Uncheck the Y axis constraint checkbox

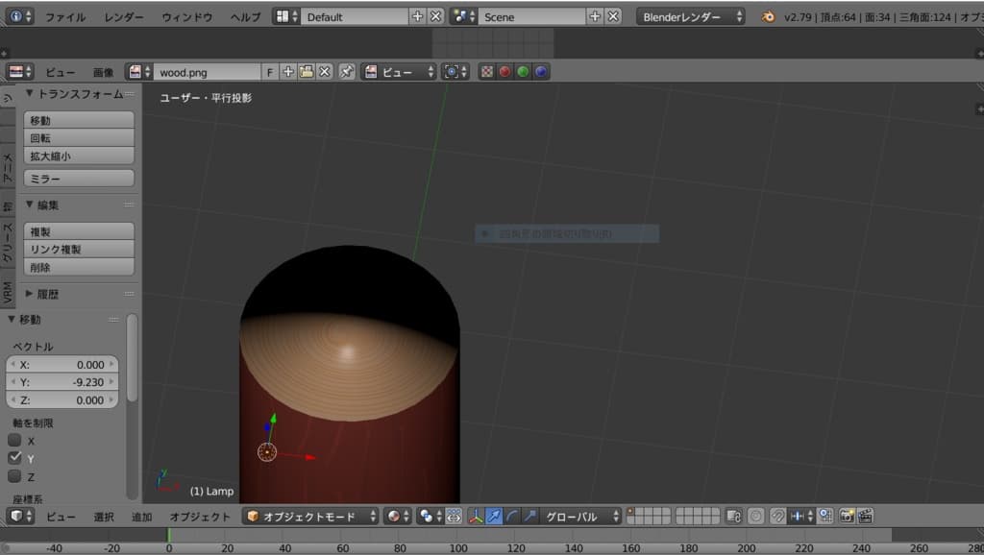[14, 458]
